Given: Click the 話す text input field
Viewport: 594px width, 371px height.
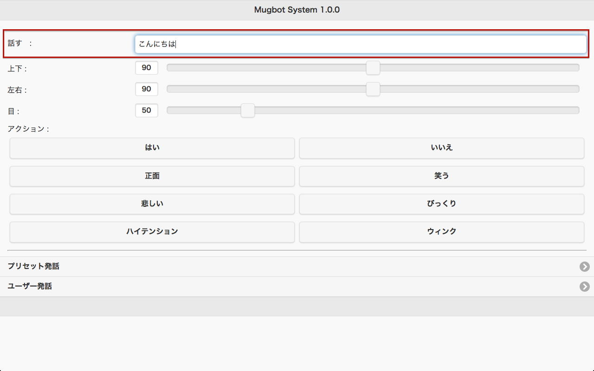Looking at the screenshot, I should click(x=360, y=45).
